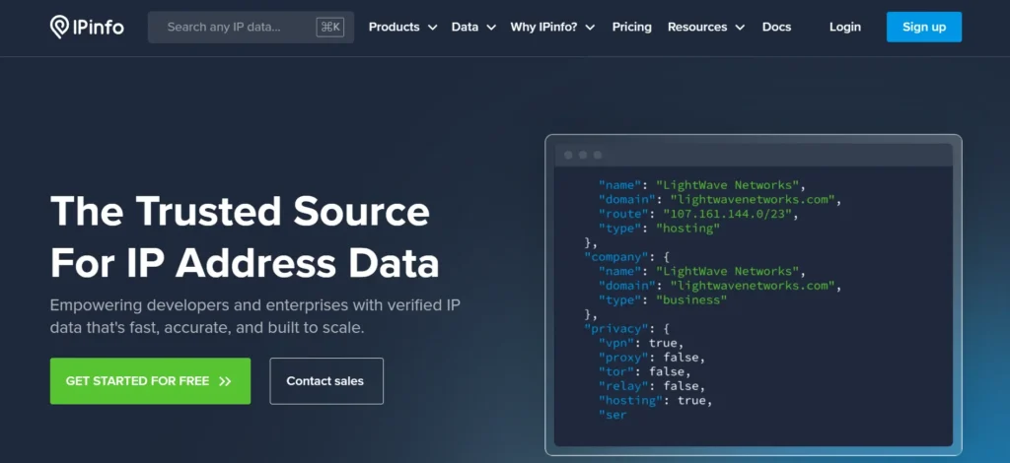1010x463 pixels.
Task: Click the "type": "hosting" code line
Action: tap(659, 229)
